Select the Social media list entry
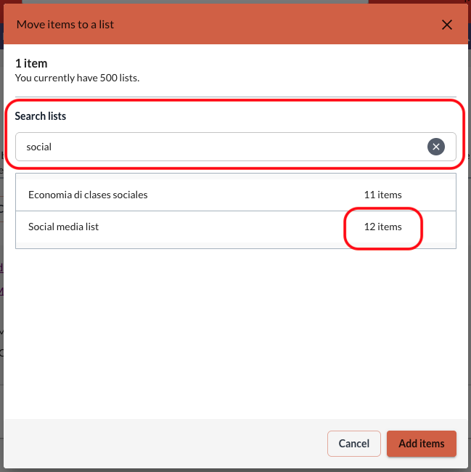This screenshot has width=471, height=472. pos(235,227)
